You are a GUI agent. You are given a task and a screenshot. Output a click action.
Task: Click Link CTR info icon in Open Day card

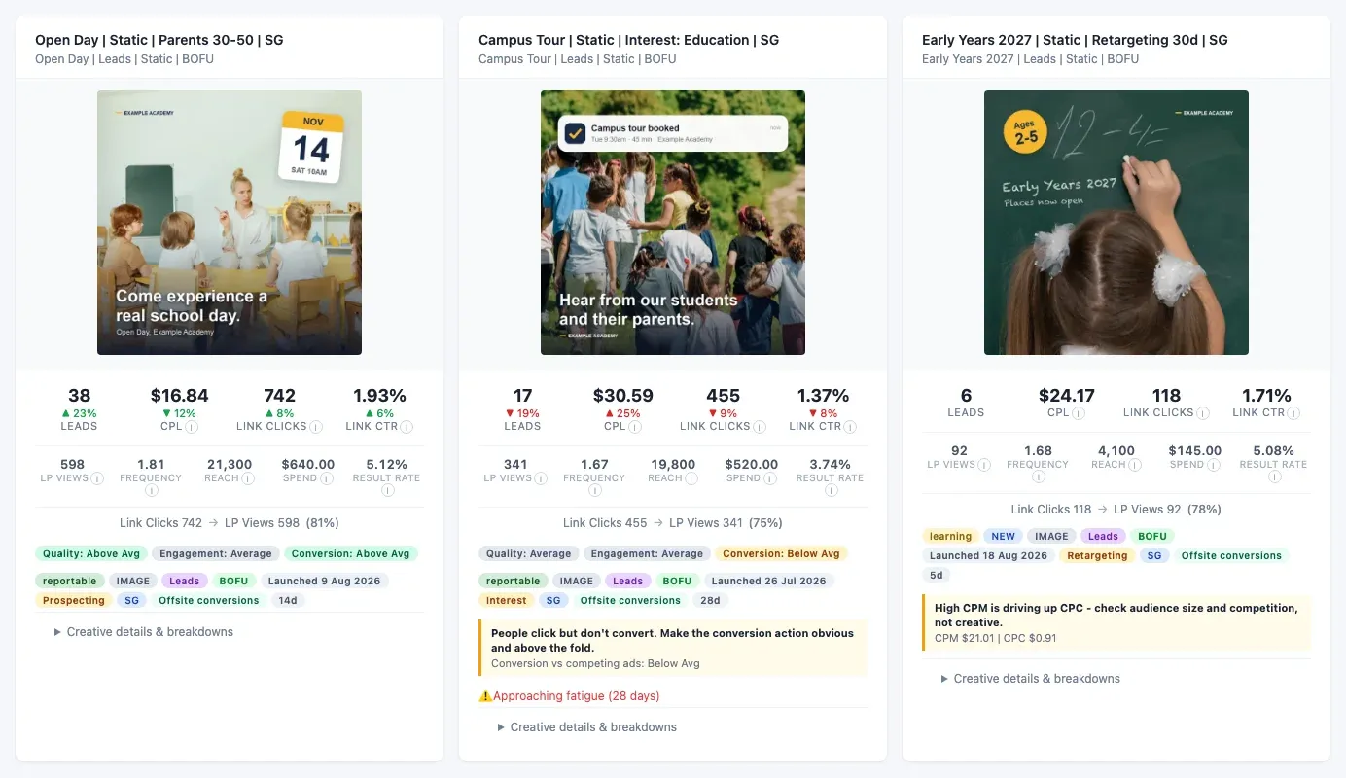pyautogui.click(x=407, y=427)
